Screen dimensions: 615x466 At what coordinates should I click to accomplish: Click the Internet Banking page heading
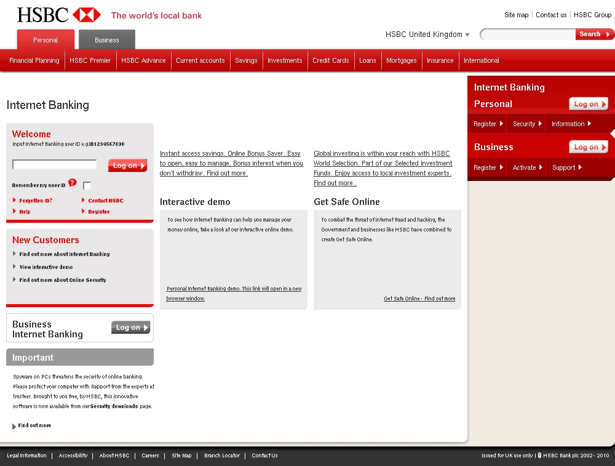coord(48,105)
